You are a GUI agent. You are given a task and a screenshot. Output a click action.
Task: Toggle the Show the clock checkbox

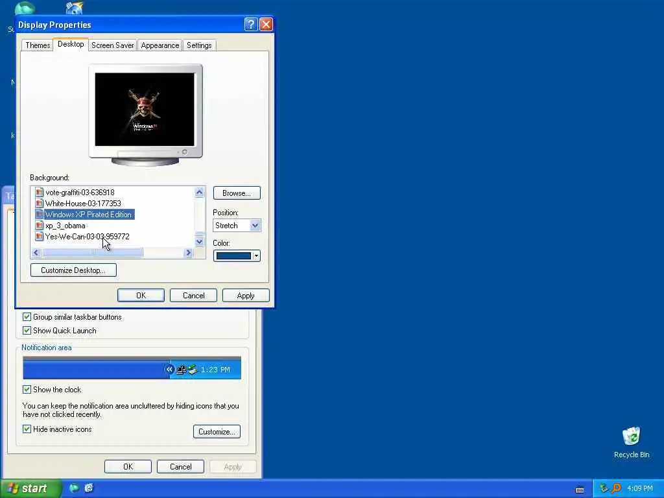(x=27, y=389)
